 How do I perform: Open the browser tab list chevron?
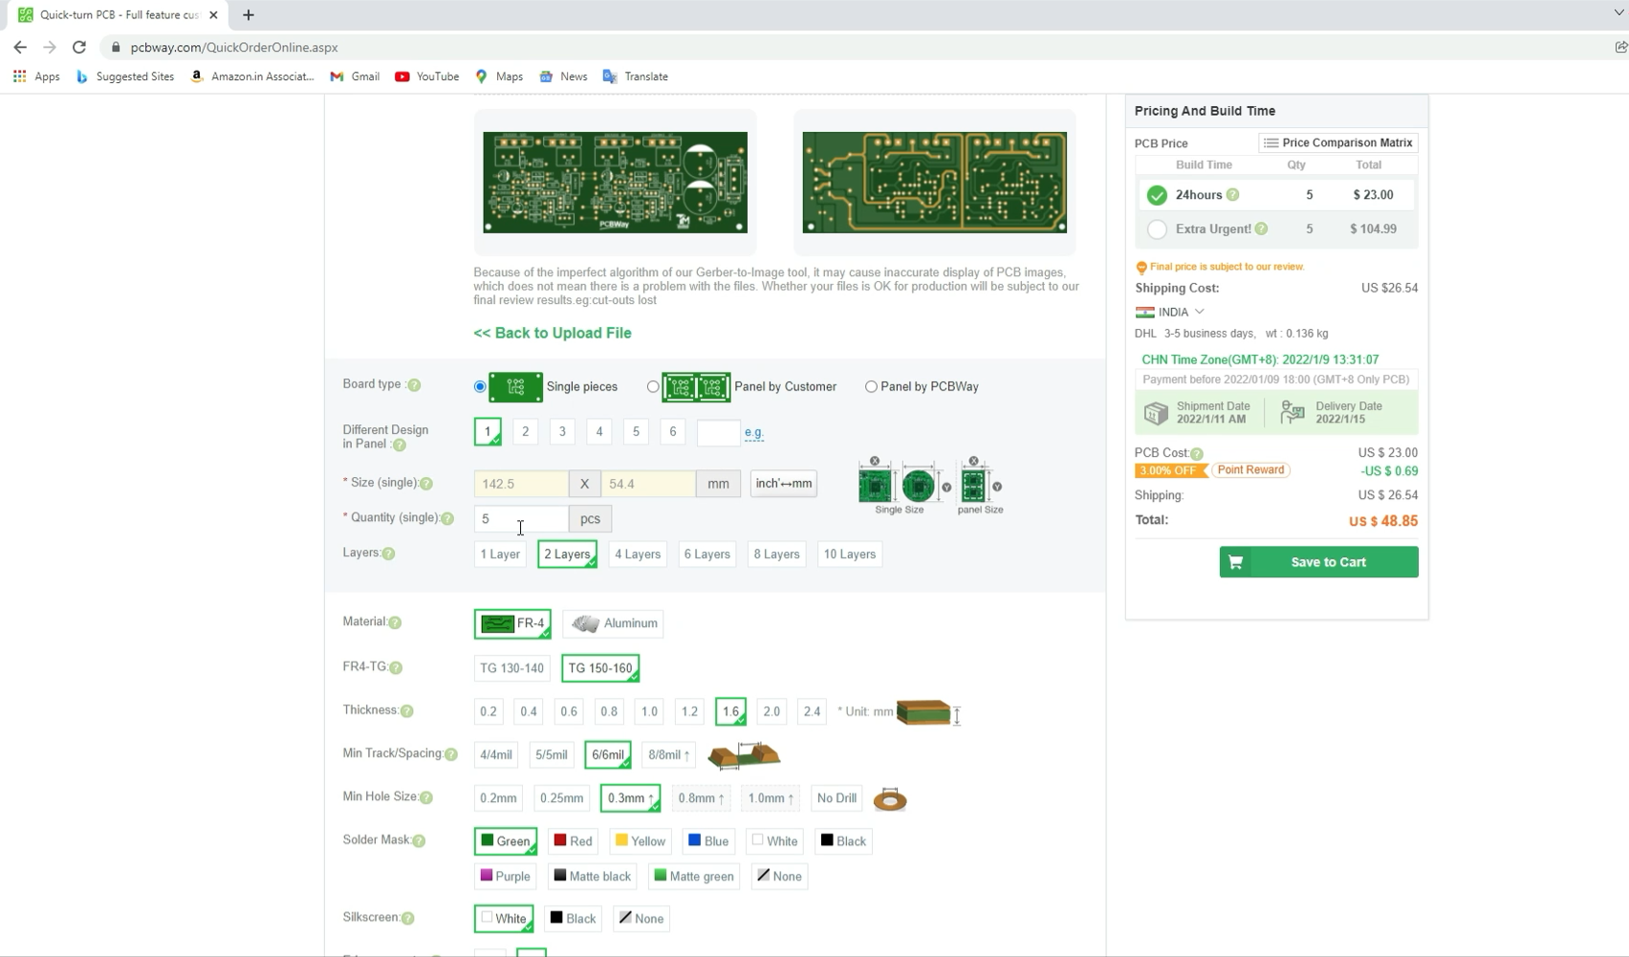point(1618,13)
